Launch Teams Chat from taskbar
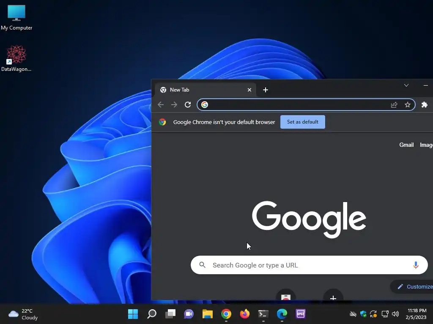 (189, 314)
